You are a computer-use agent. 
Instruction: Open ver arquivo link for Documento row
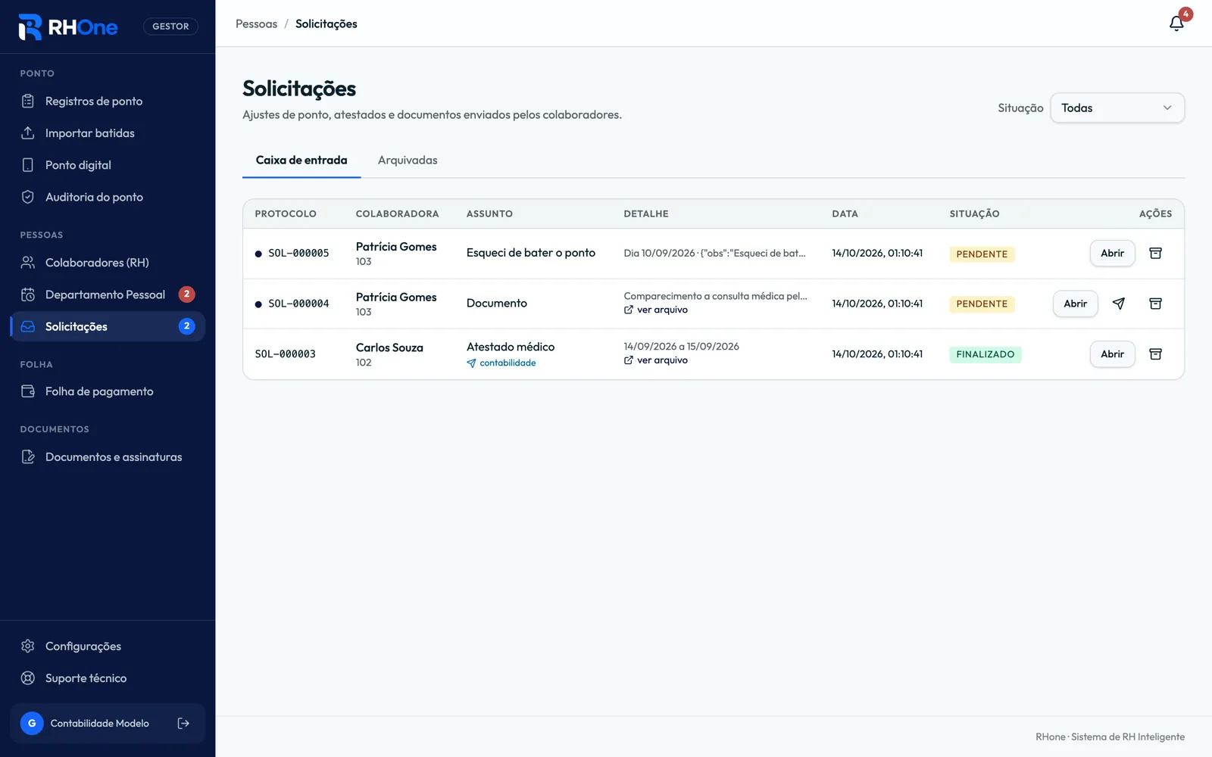click(656, 310)
